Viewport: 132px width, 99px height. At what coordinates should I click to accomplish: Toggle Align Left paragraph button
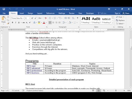click(50, 23)
